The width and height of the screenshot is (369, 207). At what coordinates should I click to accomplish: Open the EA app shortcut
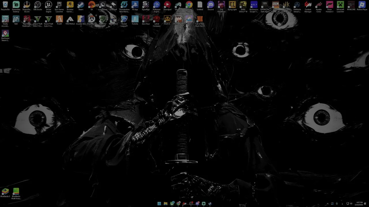(92, 6)
